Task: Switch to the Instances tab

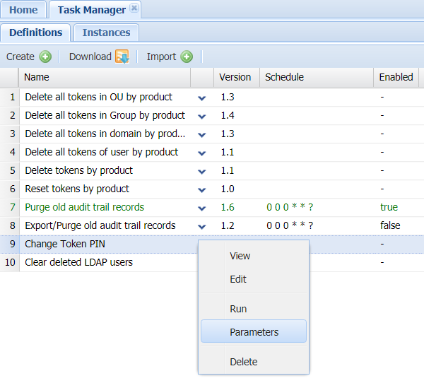Action: pyautogui.click(x=106, y=33)
